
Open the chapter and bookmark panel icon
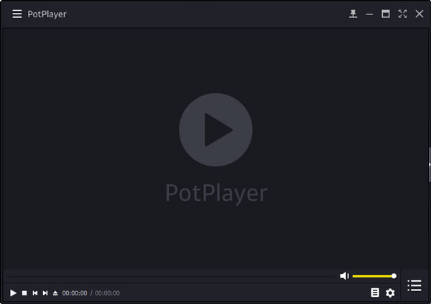375,293
